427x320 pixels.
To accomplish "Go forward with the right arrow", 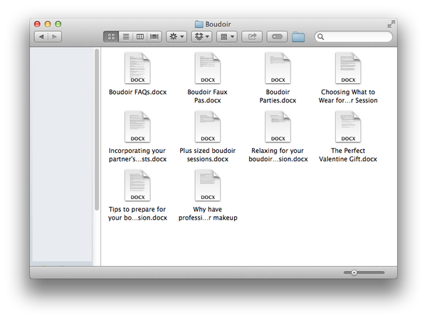I will point(55,36).
